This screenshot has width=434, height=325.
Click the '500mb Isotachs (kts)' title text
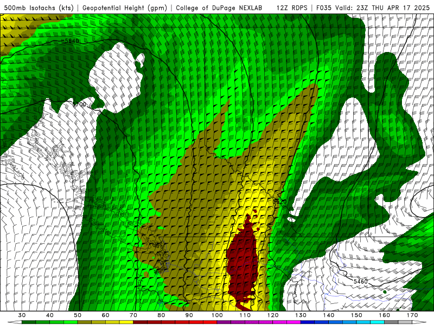pos(39,8)
